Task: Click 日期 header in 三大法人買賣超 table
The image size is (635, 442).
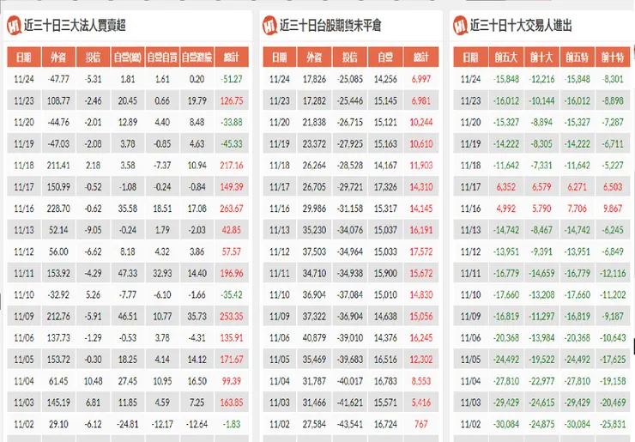Action: (24, 58)
